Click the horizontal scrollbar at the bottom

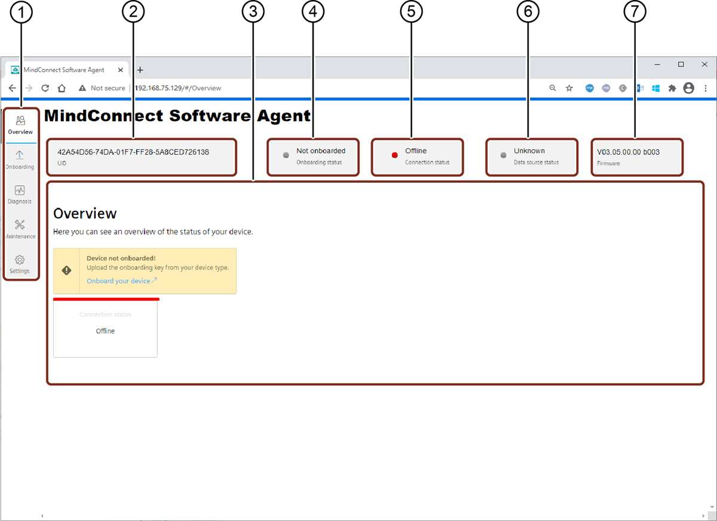pos(373,516)
